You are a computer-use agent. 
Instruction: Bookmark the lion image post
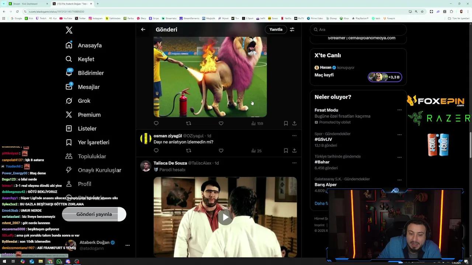point(286,123)
